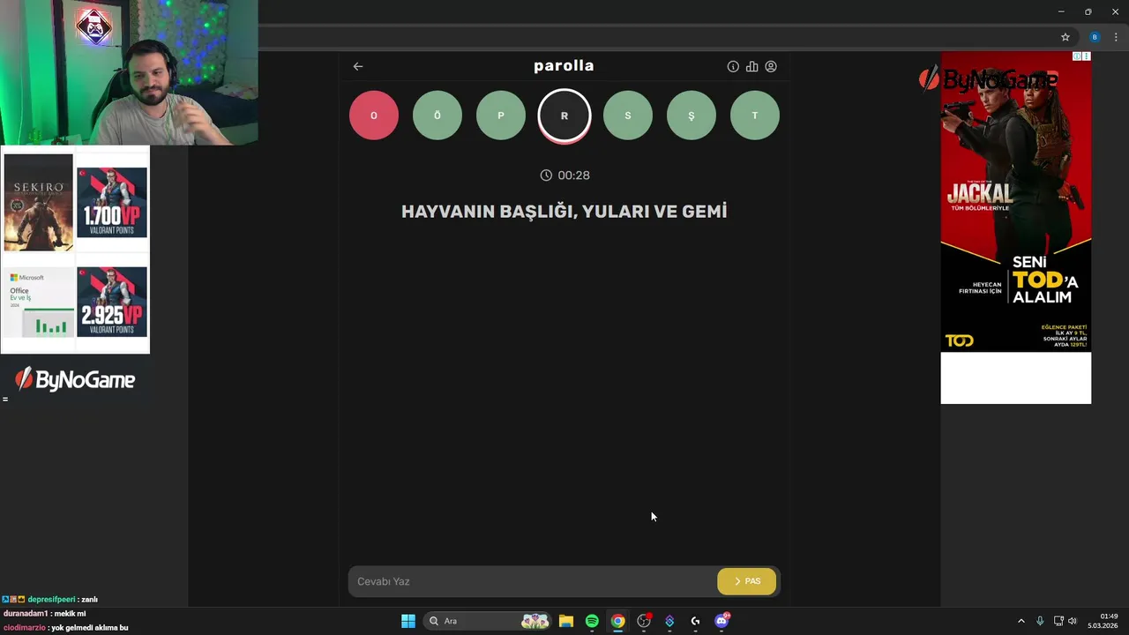This screenshot has height=635, width=1129.
Task: Click chat message from ciodimarzio
Action: click(66, 628)
